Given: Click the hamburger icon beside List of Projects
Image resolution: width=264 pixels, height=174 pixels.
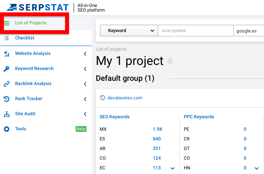Looking at the screenshot, I should point(7,23).
